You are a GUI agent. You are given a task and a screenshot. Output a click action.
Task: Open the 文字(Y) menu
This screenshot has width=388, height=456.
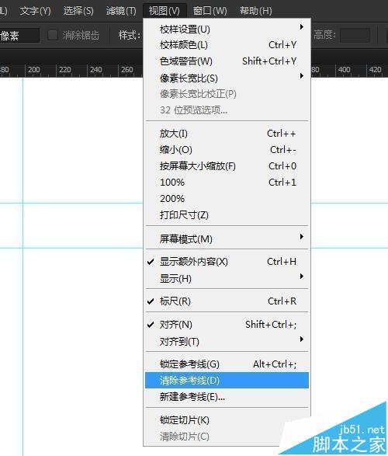coord(36,11)
